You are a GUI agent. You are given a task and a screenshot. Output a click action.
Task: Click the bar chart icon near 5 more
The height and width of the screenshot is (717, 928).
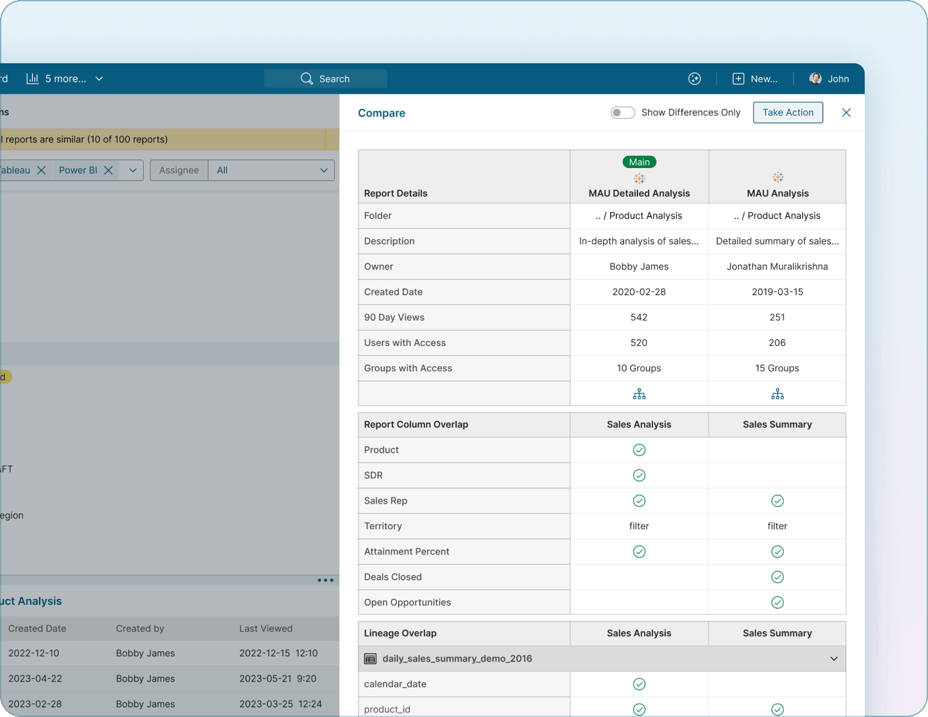click(x=32, y=78)
